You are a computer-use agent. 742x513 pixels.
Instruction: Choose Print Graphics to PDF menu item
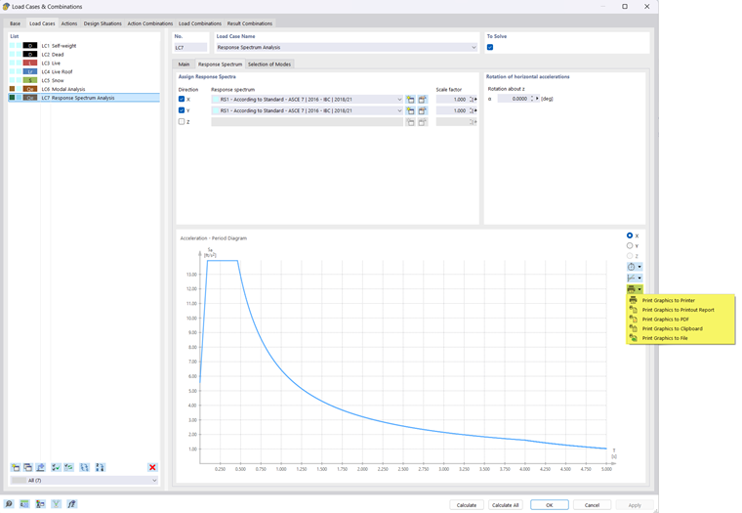(x=665, y=320)
